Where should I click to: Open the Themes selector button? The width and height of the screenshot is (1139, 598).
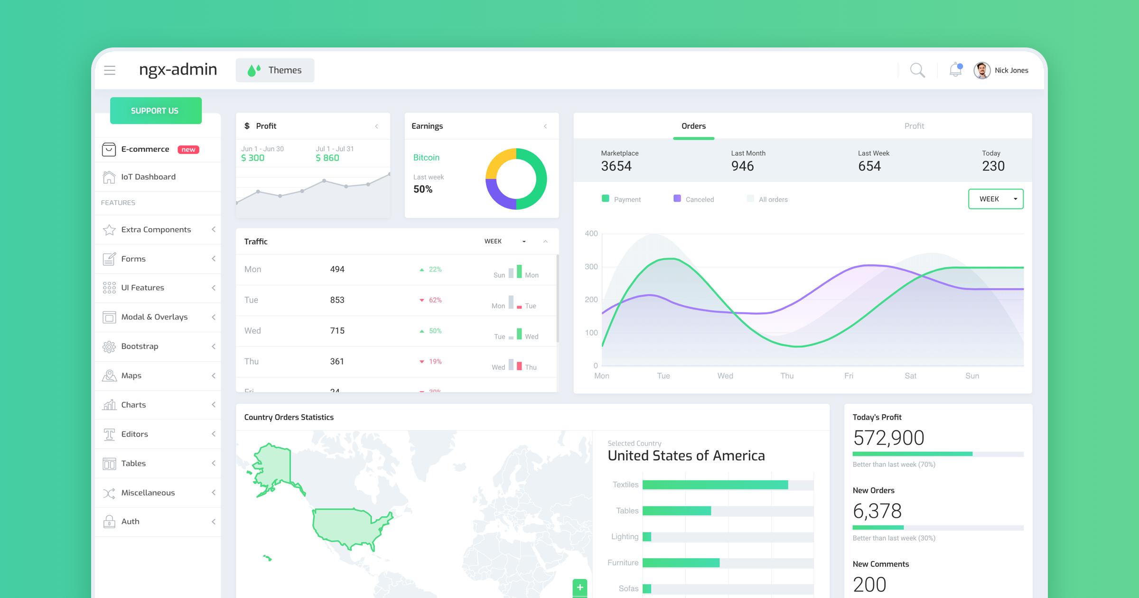click(x=275, y=70)
